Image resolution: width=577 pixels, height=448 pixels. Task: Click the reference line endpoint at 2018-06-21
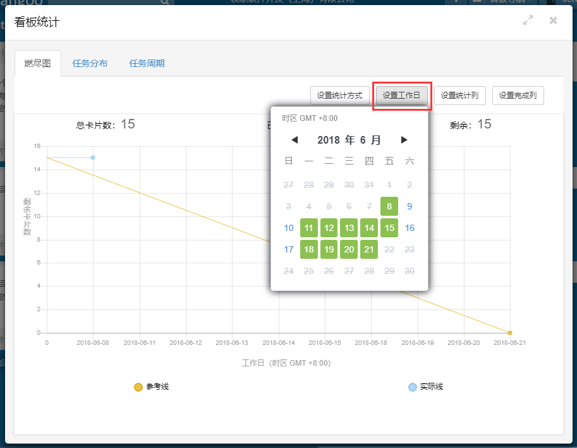point(510,333)
